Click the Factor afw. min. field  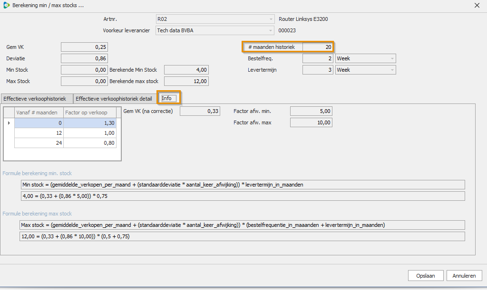click(311, 111)
